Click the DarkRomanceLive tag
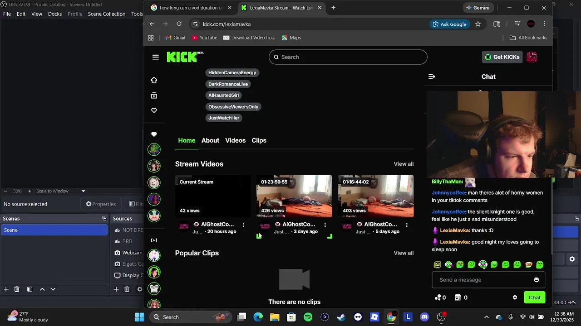 click(228, 84)
